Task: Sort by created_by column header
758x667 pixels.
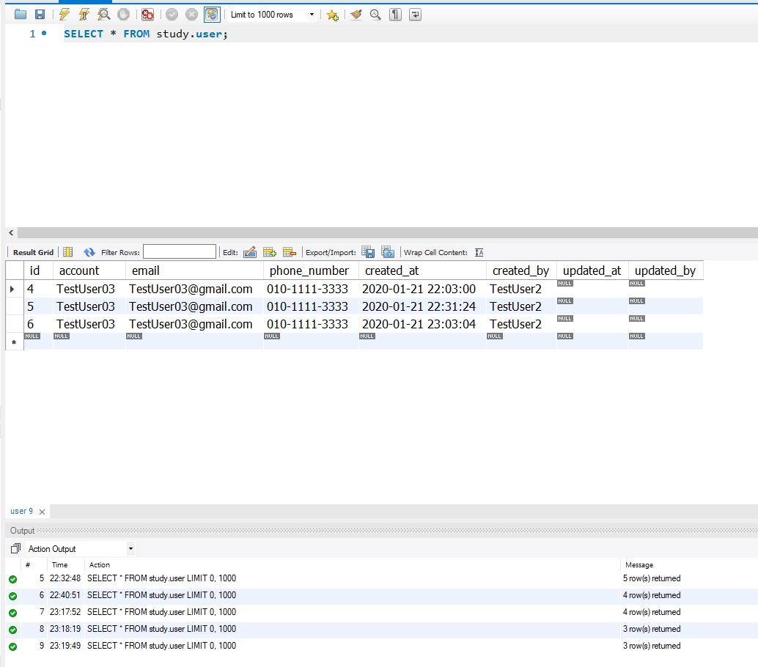Action: pos(521,270)
